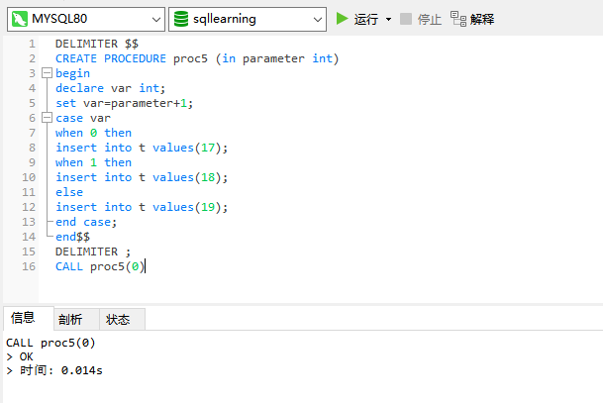
Task: Collapse the begin block fold marker
Action: (x=47, y=73)
